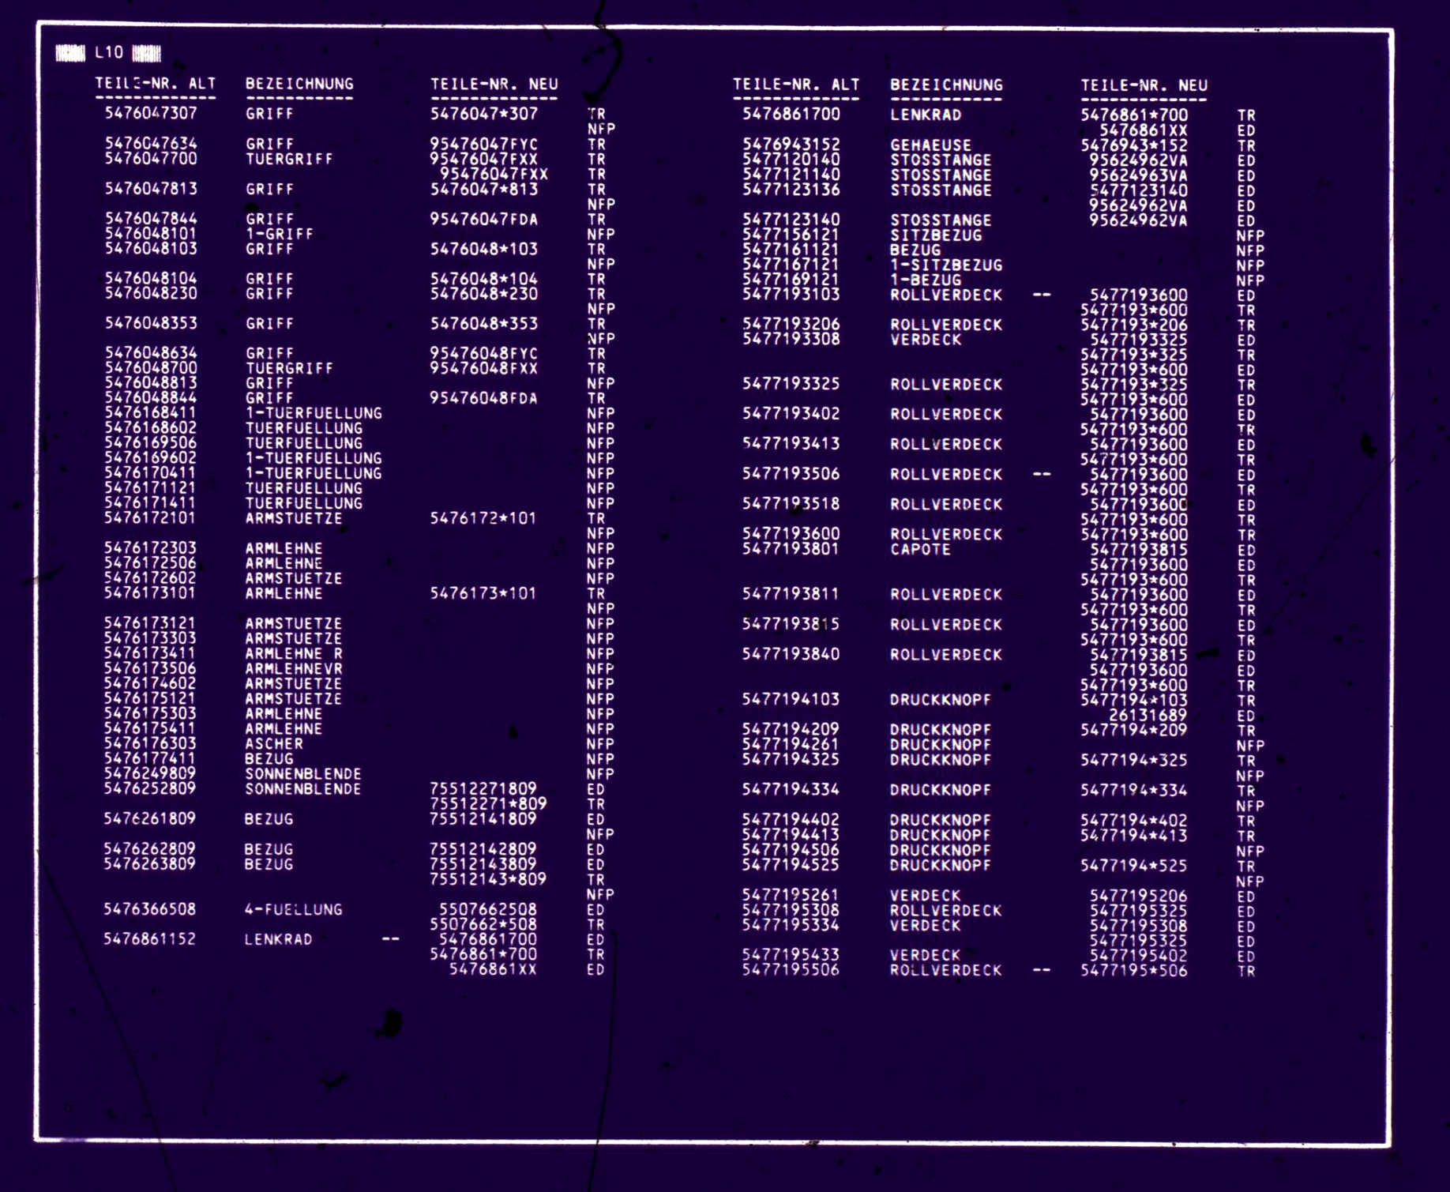1450x1192 pixels.
Task: Click old part number 5476177411
Action: (x=150, y=758)
